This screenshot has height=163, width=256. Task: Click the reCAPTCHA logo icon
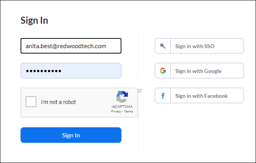click(x=122, y=97)
